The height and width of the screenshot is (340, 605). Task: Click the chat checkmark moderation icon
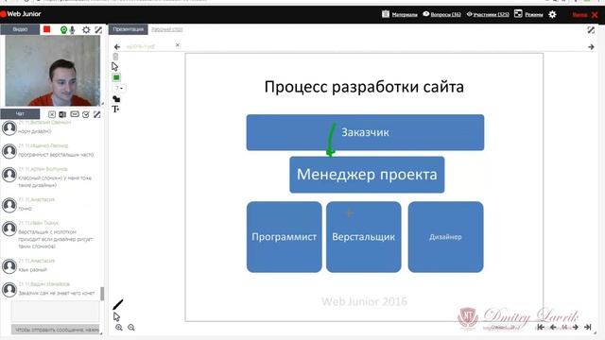click(86, 114)
